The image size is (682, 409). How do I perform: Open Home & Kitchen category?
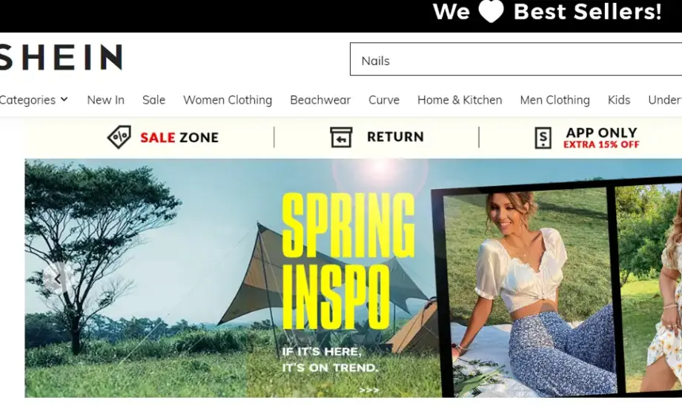460,100
